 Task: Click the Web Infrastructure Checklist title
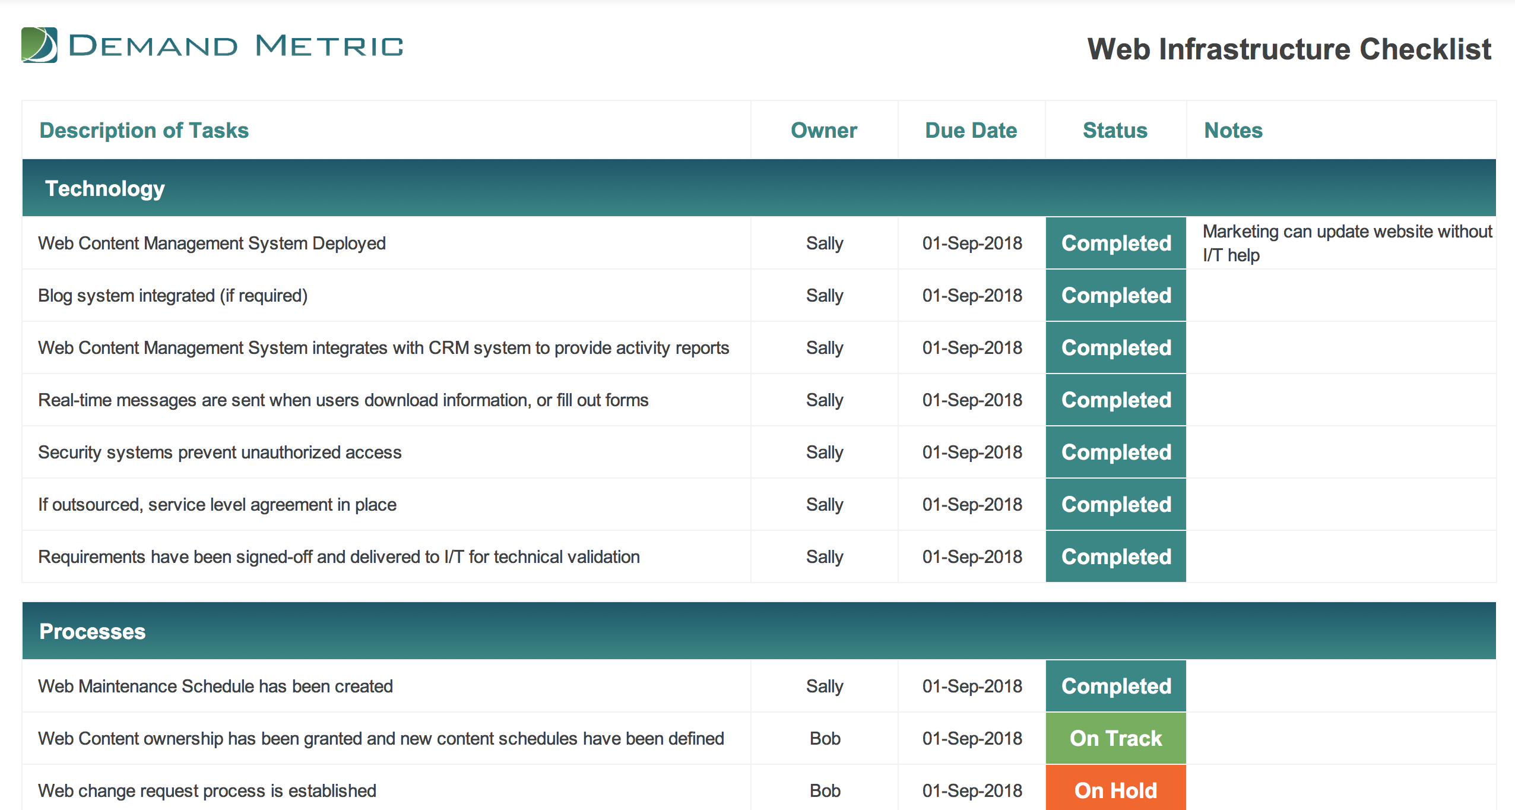point(1289,49)
